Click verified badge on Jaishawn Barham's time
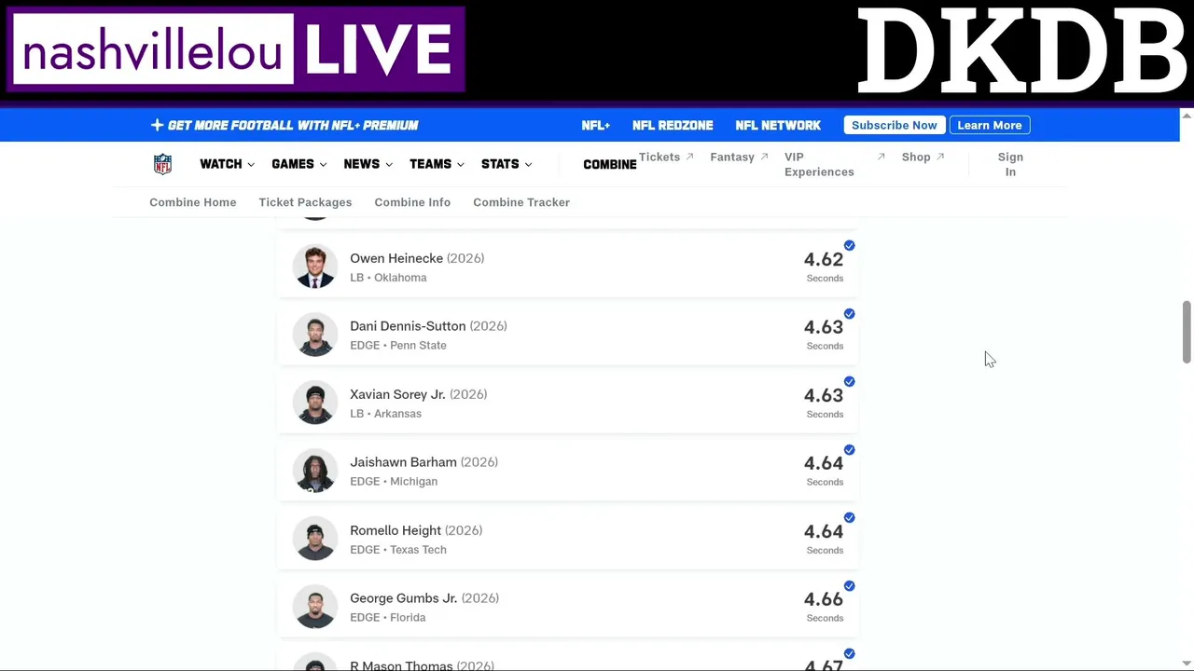The image size is (1194, 671). [849, 450]
